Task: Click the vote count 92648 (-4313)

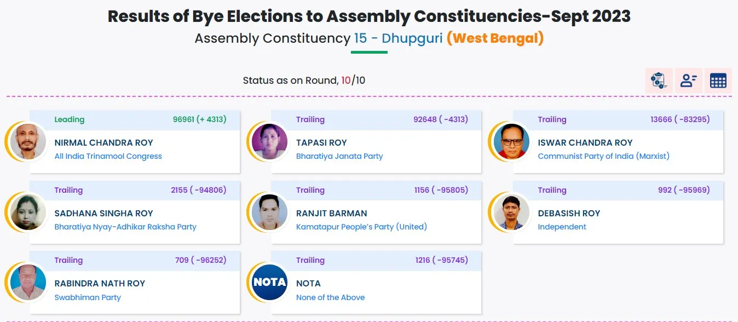Action: tap(441, 119)
